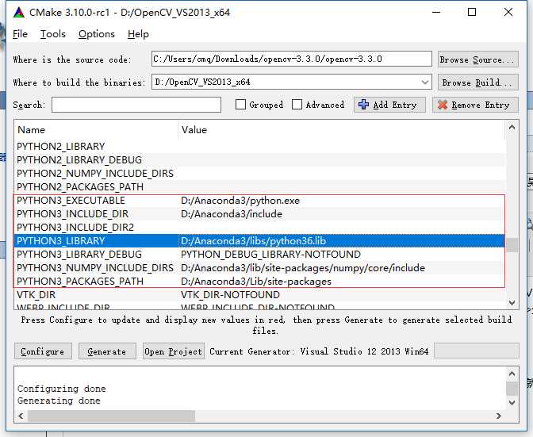The image size is (533, 437).
Task: Expand the build binaries path dropdown
Action: pyautogui.click(x=424, y=82)
